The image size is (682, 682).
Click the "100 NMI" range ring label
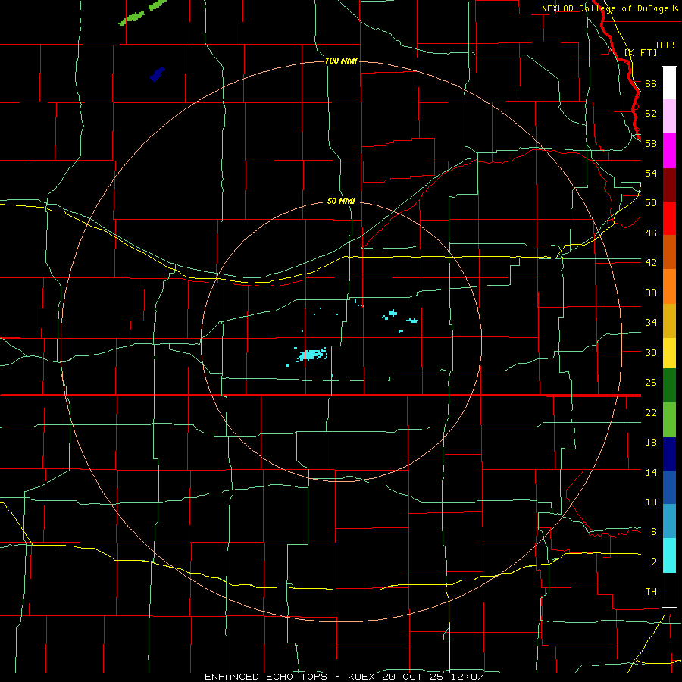[x=341, y=61]
